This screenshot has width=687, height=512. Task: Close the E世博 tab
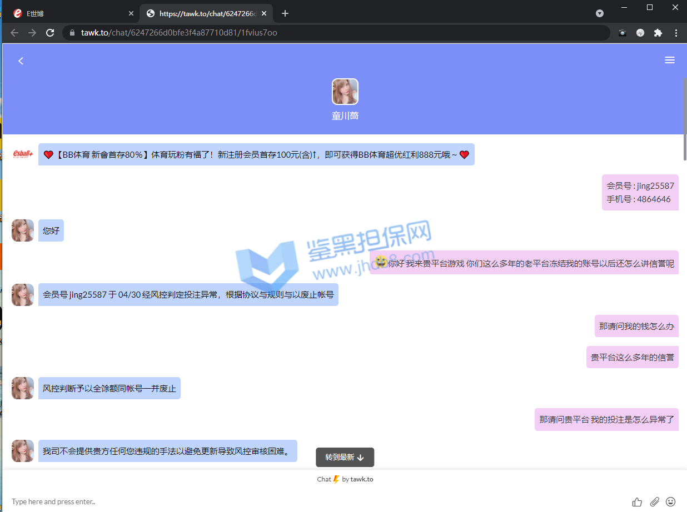131,13
